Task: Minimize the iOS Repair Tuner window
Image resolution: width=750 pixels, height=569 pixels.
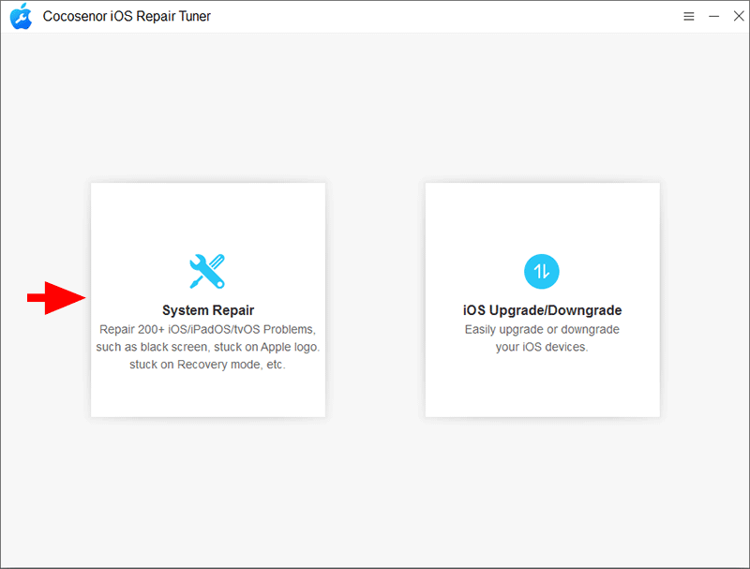Action: pos(713,16)
